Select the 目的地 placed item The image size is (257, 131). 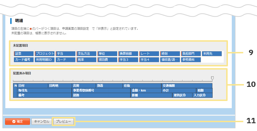click(x=60, y=86)
